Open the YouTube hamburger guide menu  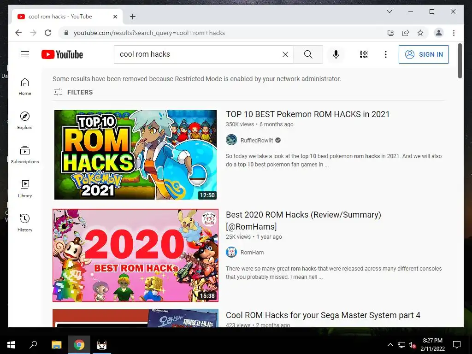click(25, 54)
